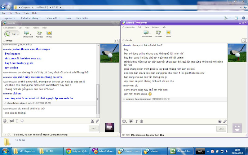Open news link about Hà Anh
Image resolution: width=248 pixels, height=155 pixels.
pyautogui.click(x=40, y=135)
